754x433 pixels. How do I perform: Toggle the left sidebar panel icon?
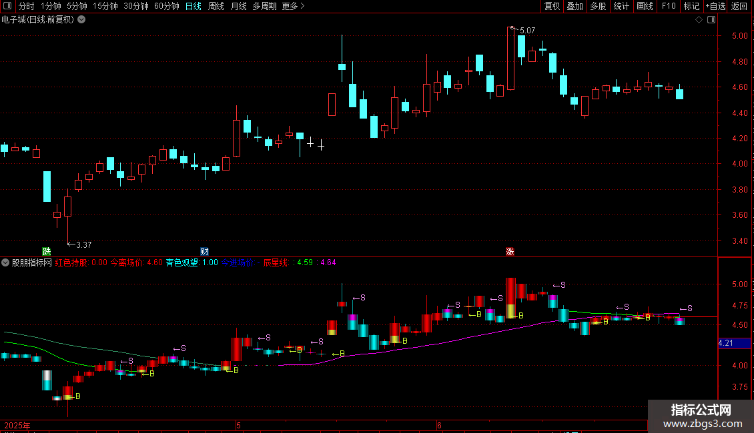[7, 6]
